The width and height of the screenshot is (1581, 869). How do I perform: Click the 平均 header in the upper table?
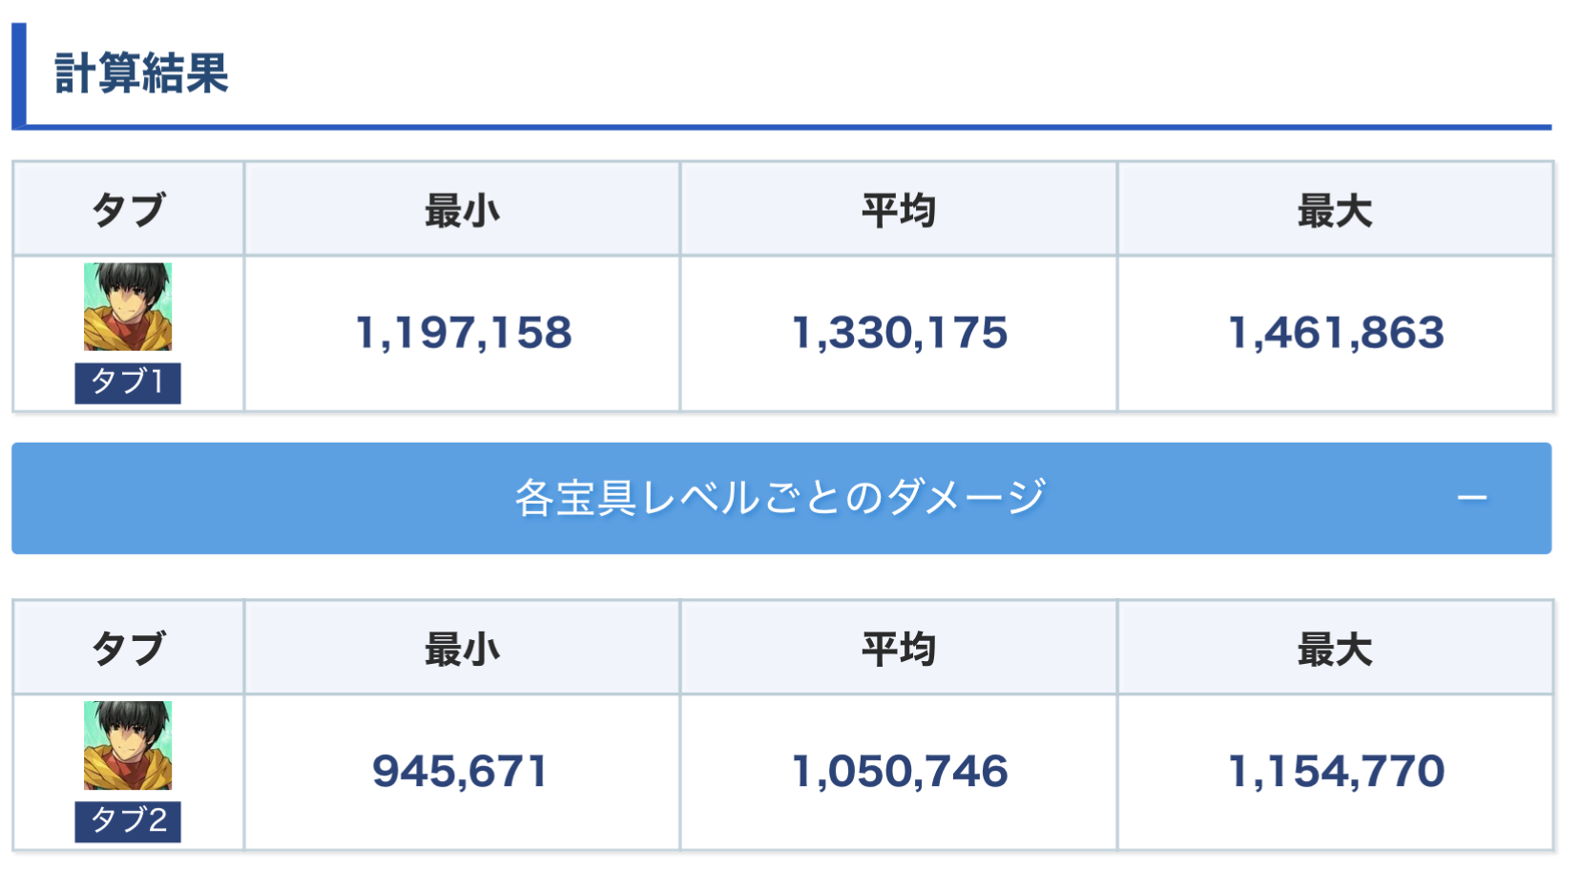(x=898, y=210)
